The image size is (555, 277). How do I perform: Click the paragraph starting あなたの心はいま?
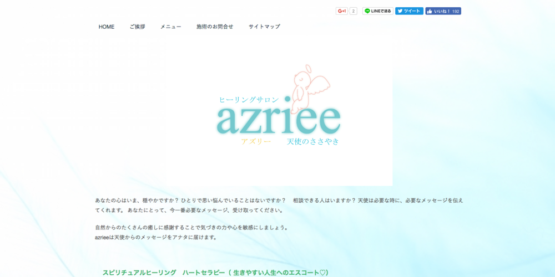click(279, 206)
